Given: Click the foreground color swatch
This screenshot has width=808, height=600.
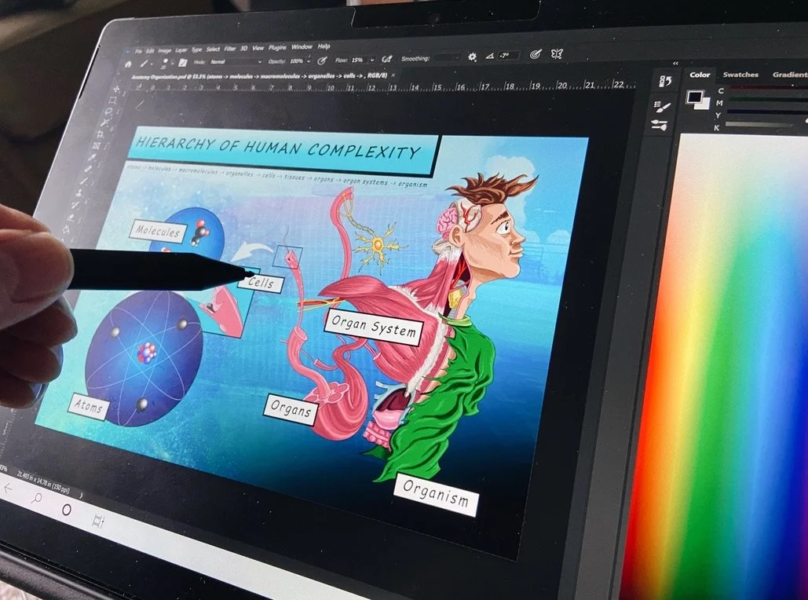Looking at the screenshot, I should (x=694, y=97).
